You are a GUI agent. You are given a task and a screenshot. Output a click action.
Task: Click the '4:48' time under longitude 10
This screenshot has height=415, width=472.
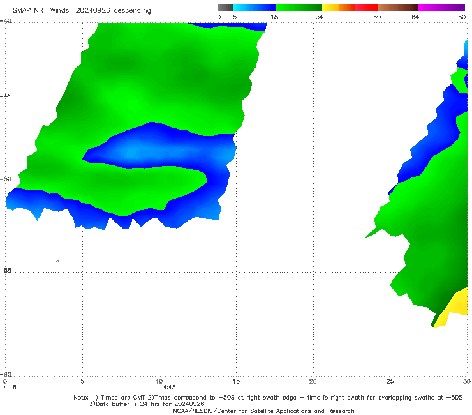[170, 388]
